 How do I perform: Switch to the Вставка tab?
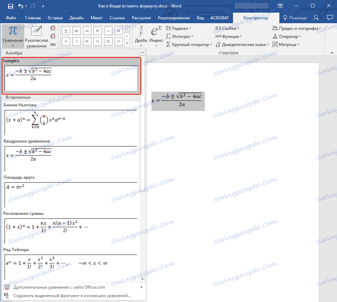click(x=55, y=18)
